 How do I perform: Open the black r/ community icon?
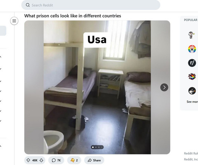pyautogui.click(x=192, y=63)
